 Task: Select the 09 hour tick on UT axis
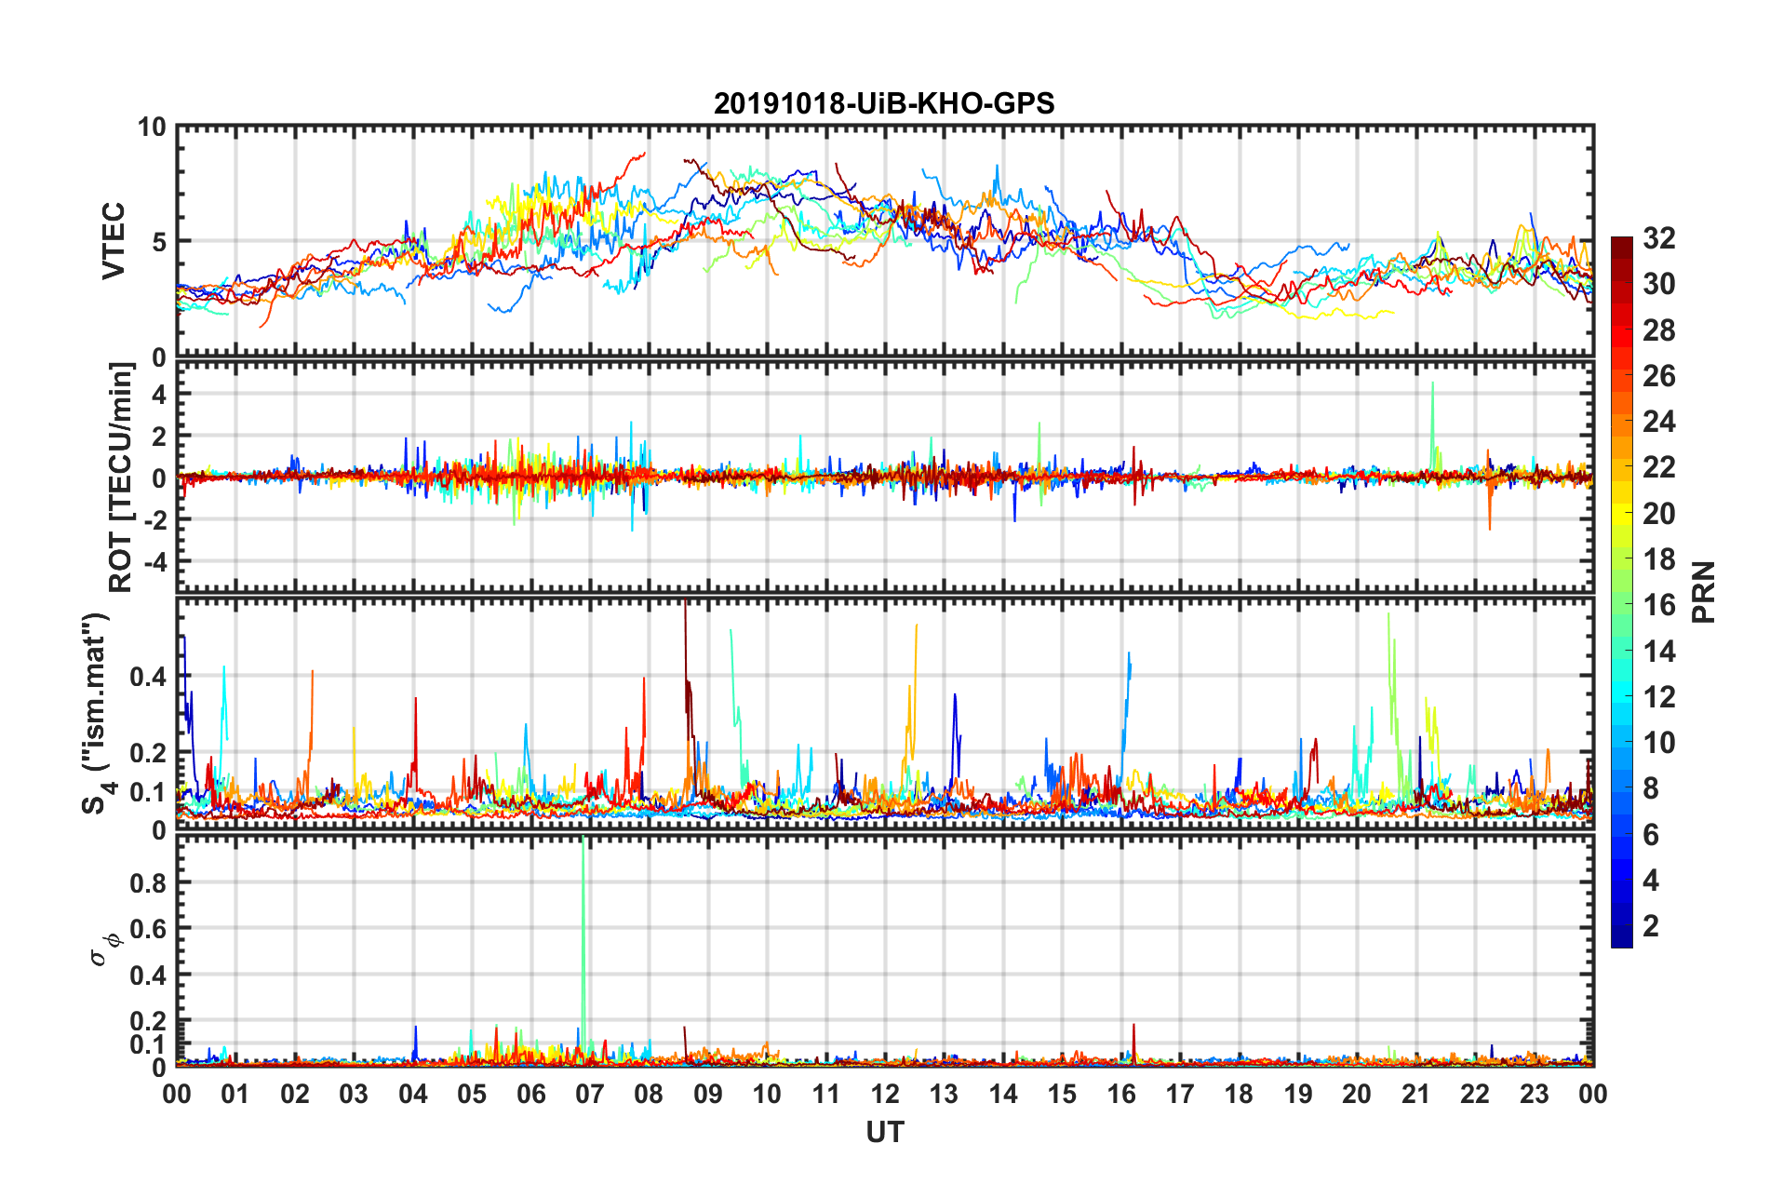708,1093
